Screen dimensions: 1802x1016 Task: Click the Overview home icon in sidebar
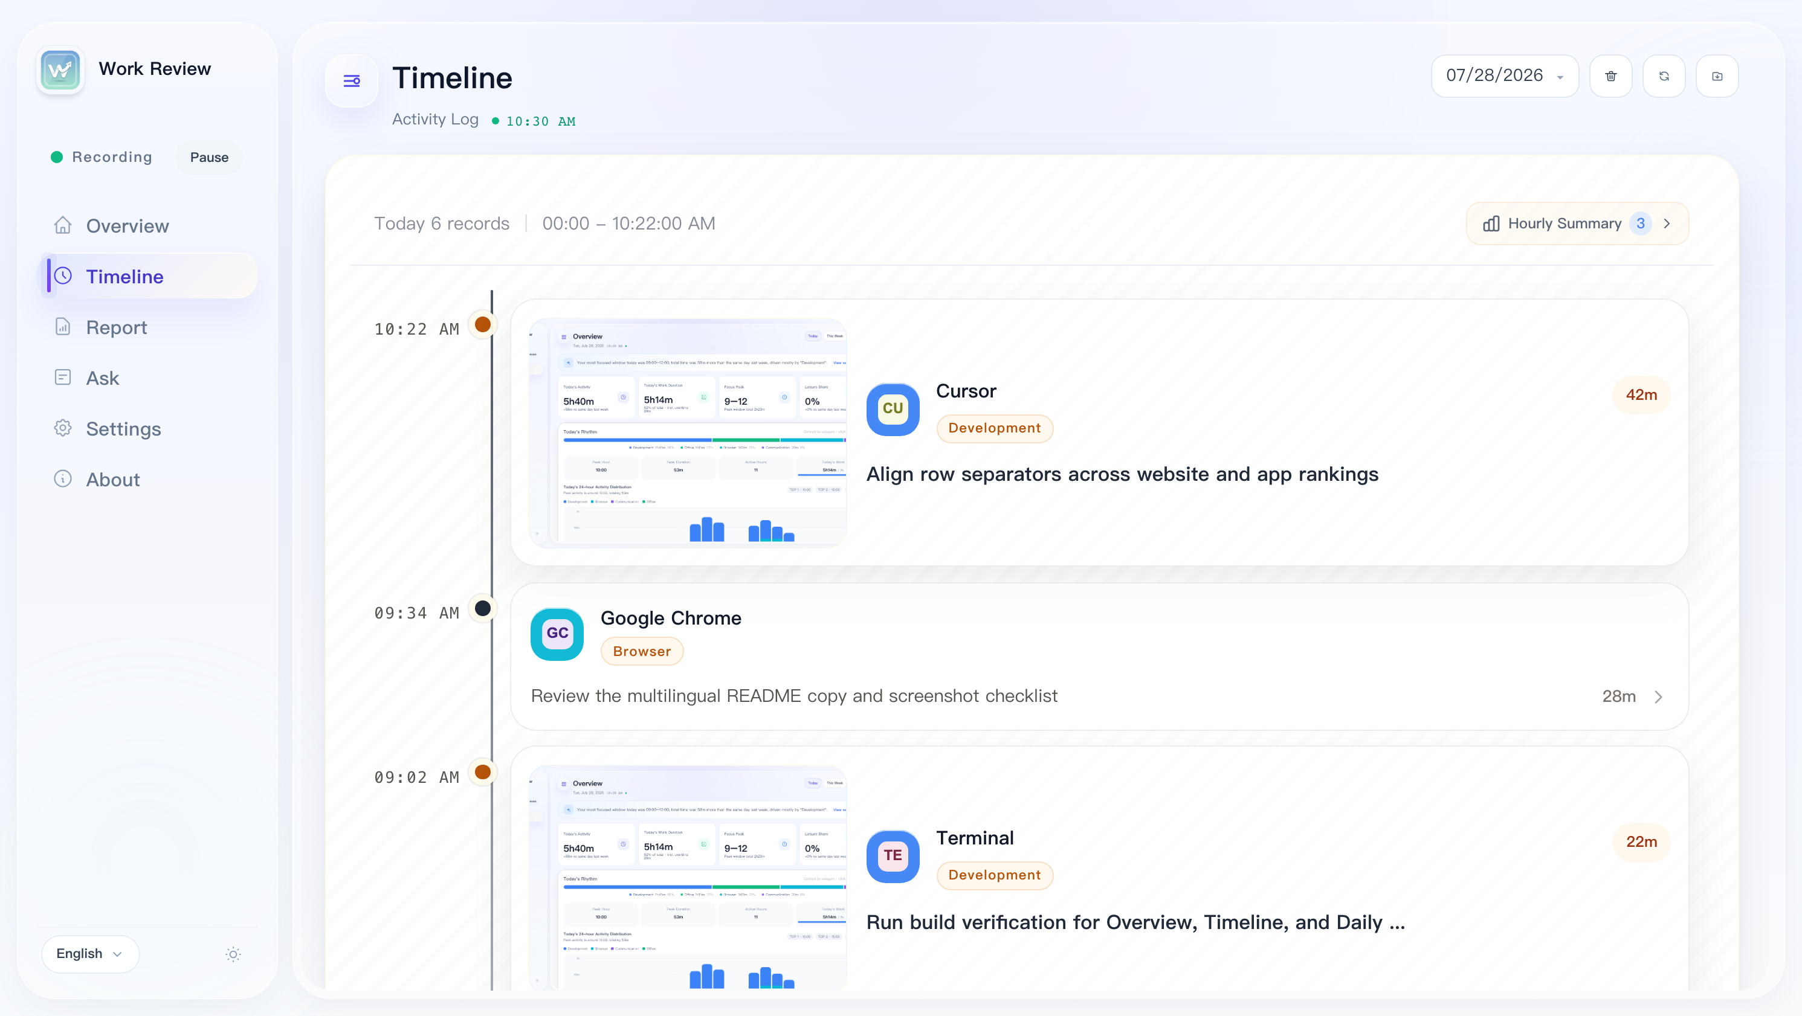tap(63, 225)
